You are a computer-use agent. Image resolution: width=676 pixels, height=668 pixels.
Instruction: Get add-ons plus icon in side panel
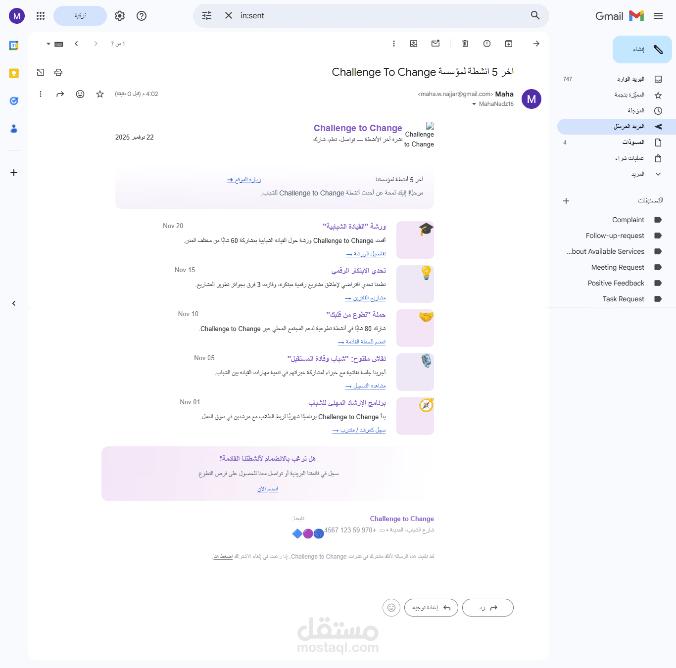coord(14,173)
